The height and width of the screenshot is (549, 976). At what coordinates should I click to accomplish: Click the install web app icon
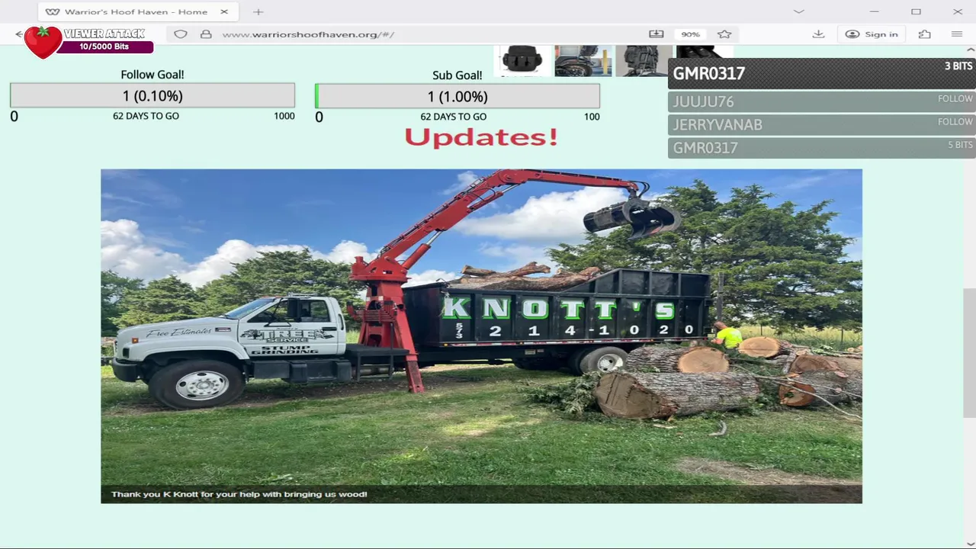click(x=657, y=34)
